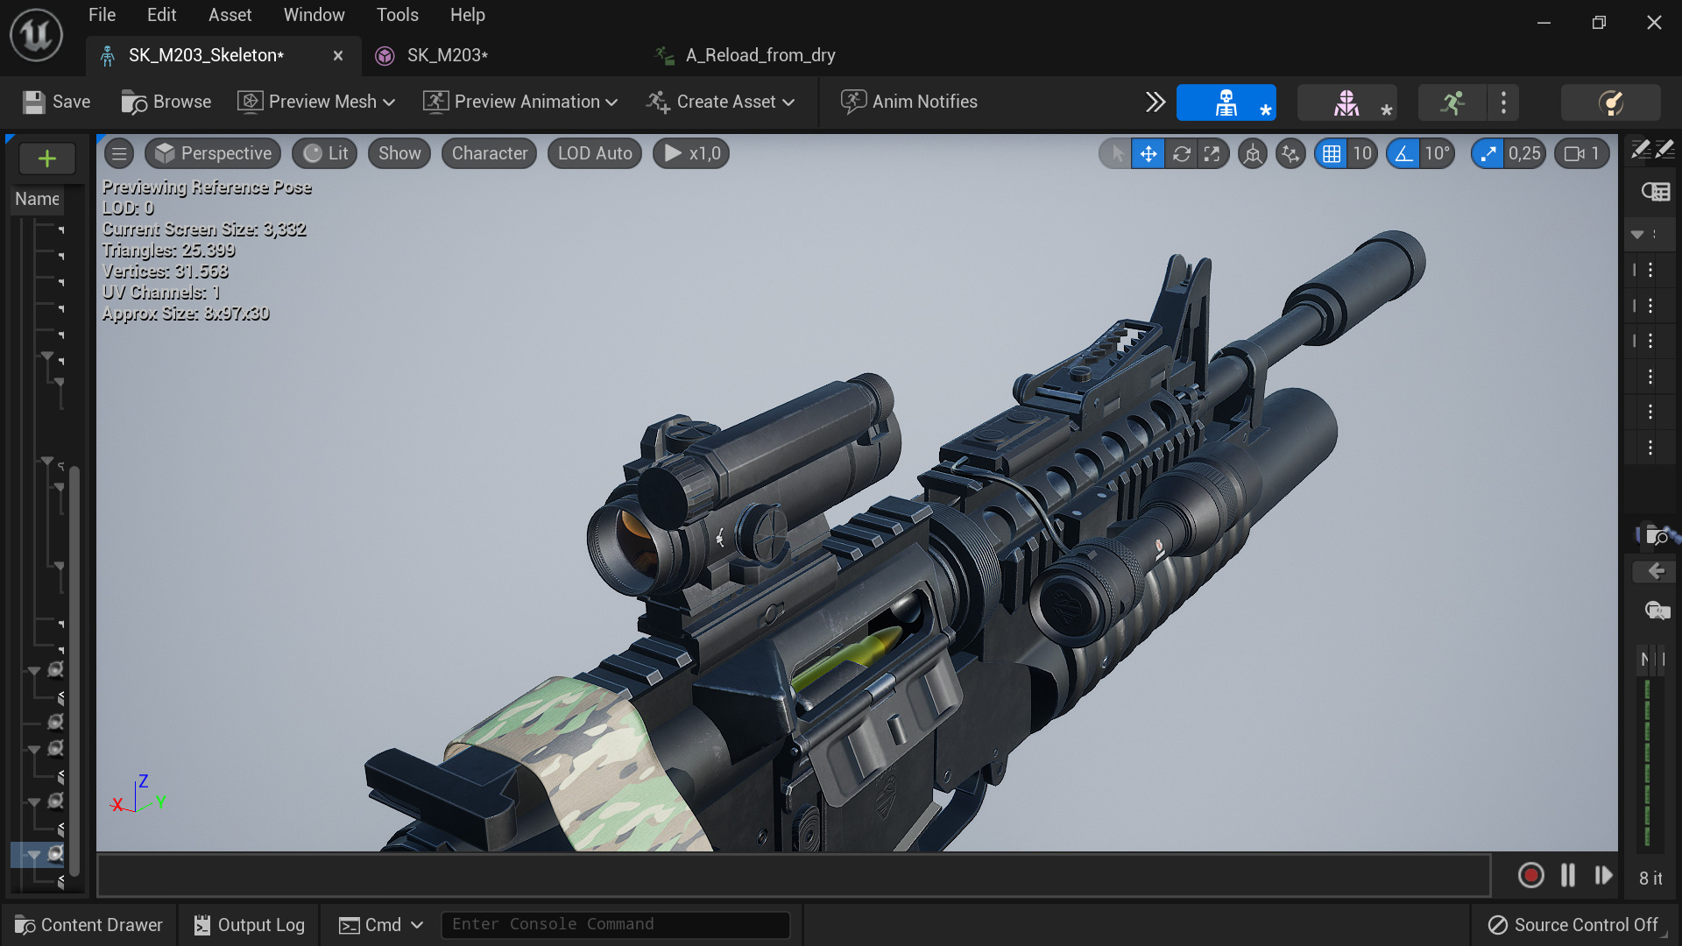Open camera speed 1 dropdown

coord(1582,154)
